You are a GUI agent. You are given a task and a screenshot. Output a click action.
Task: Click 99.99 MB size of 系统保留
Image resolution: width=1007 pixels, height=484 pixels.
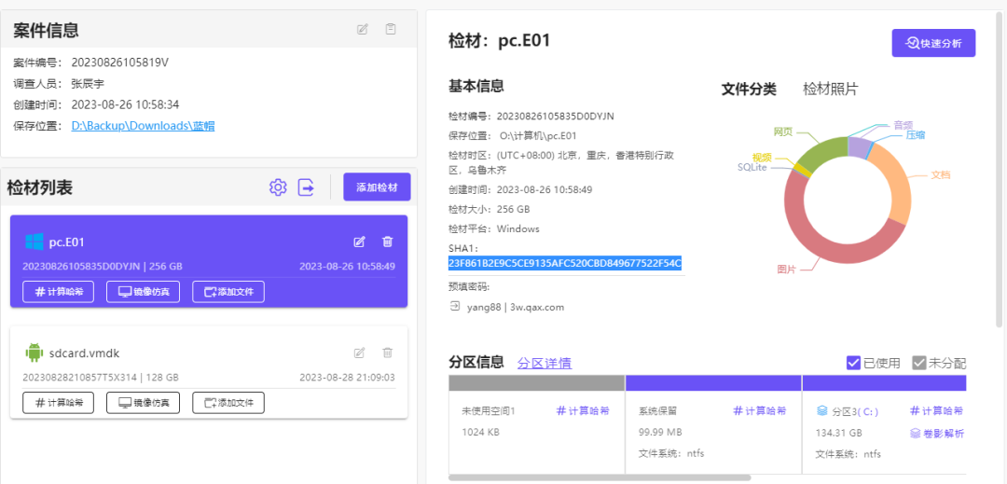coord(661,432)
